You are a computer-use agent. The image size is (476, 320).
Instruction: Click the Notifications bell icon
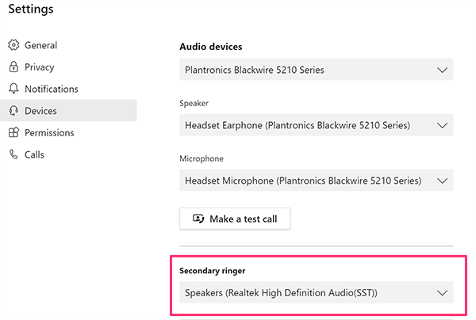(13, 90)
